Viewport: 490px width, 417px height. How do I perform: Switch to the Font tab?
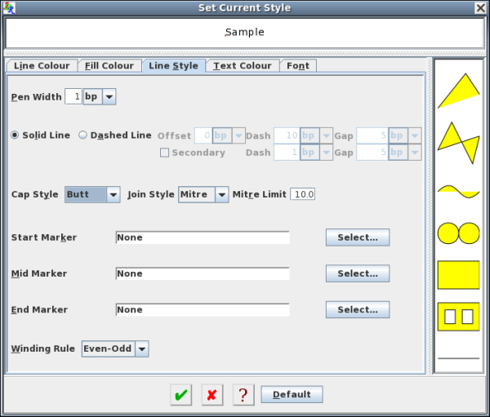[x=298, y=66]
